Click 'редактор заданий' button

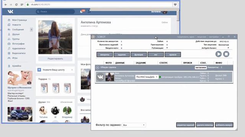click(x=185, y=125)
